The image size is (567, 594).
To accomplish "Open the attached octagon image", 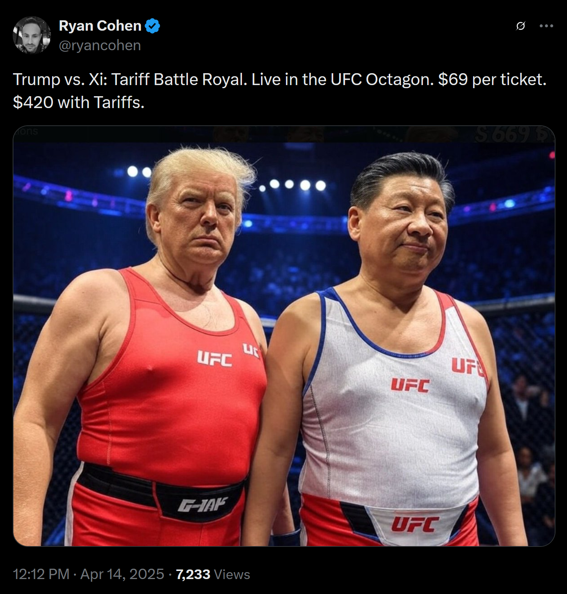I will 284,336.
